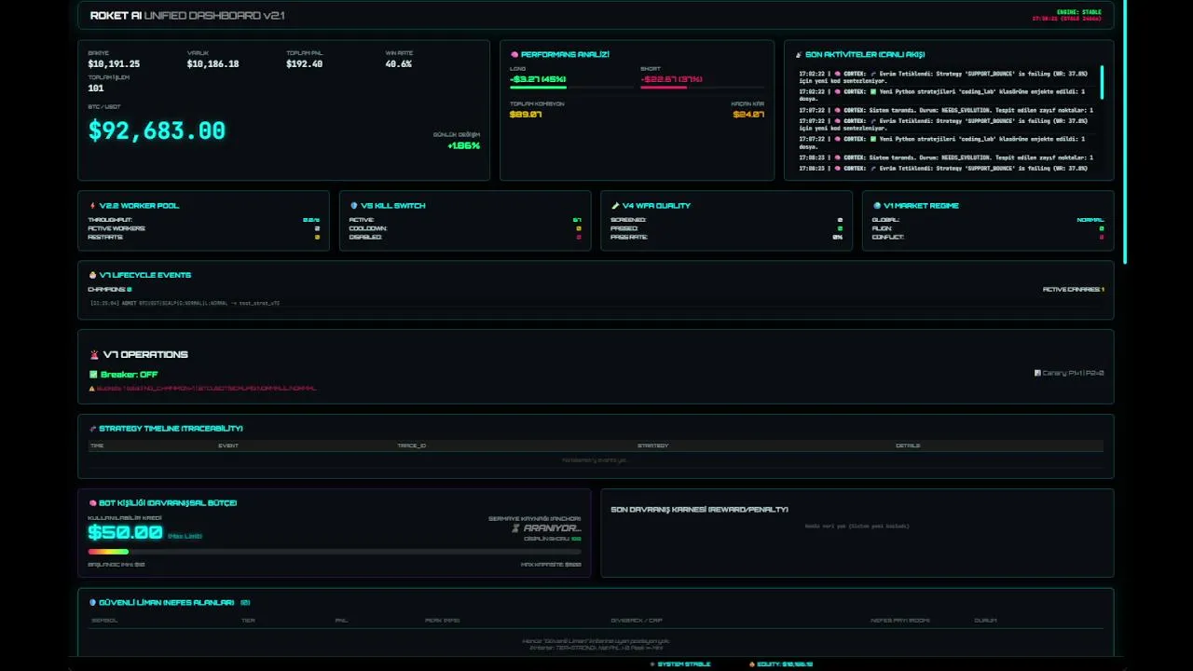Click the Giveback / Cap column header
The image size is (1193, 671).
(x=636, y=620)
